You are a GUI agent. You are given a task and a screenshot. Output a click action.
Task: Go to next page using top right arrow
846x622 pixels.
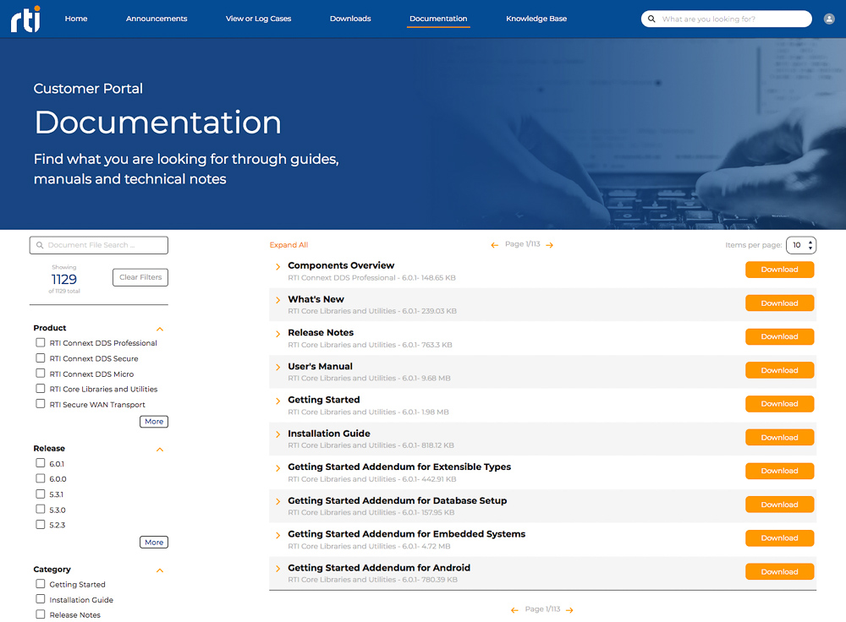tap(549, 245)
